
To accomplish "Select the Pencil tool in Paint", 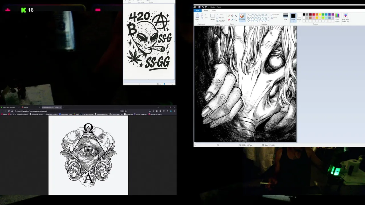I will 229,16.
